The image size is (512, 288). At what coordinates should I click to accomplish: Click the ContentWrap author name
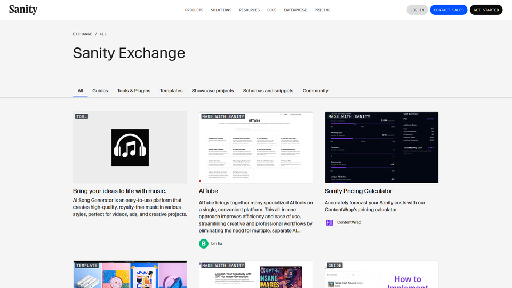(349, 222)
